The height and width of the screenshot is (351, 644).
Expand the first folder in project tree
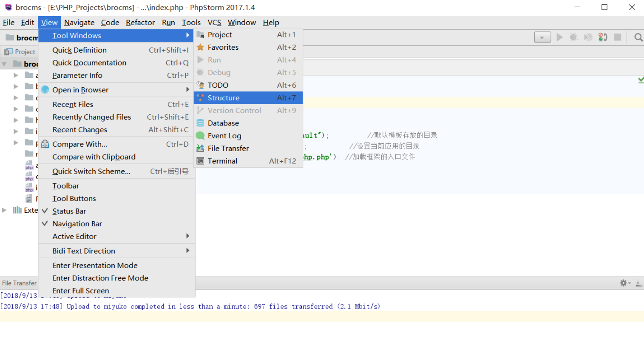(x=16, y=75)
